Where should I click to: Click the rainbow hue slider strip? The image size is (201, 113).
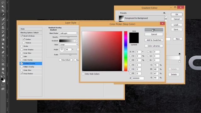pos(126,51)
